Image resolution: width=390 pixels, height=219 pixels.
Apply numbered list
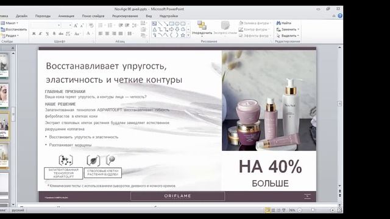coord(110,26)
